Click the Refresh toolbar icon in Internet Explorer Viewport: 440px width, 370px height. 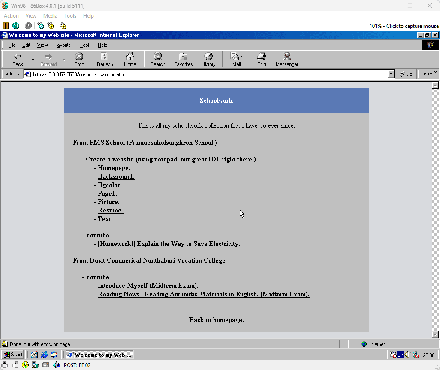tap(105, 59)
